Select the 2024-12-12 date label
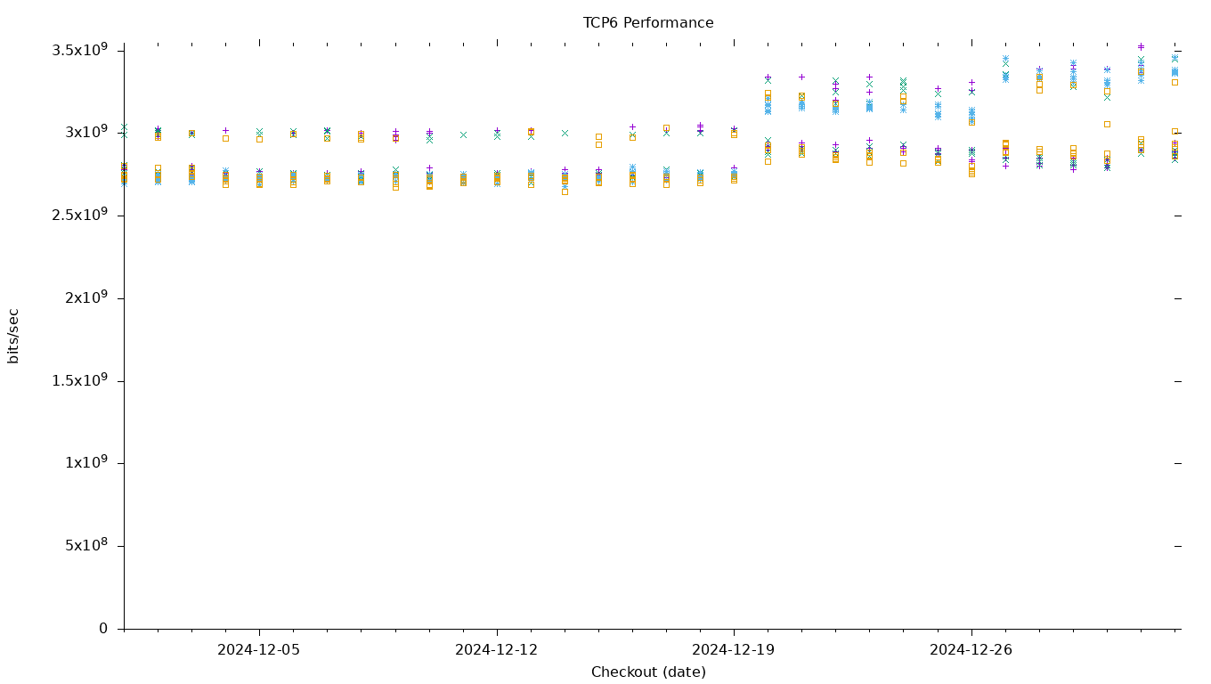Image resolution: width=1211 pixels, height=684 pixels. 497,650
